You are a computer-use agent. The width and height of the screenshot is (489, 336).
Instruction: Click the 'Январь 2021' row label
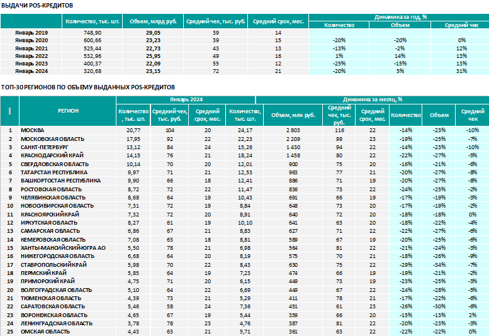31,48
